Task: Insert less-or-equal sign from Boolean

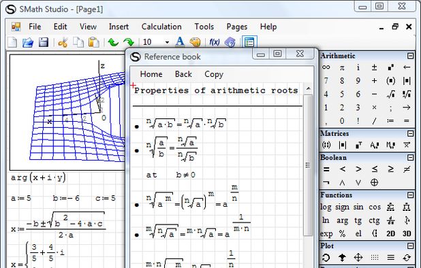Action: point(374,169)
